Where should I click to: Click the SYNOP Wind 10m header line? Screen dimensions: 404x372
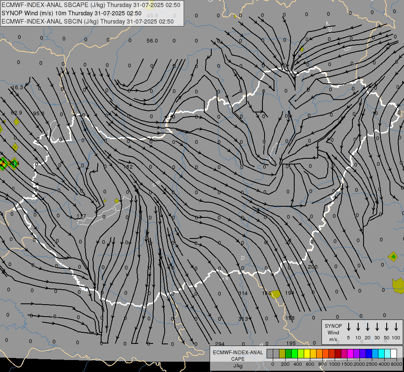pos(71,13)
